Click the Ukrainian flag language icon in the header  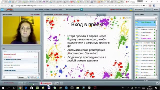click(131, 9)
